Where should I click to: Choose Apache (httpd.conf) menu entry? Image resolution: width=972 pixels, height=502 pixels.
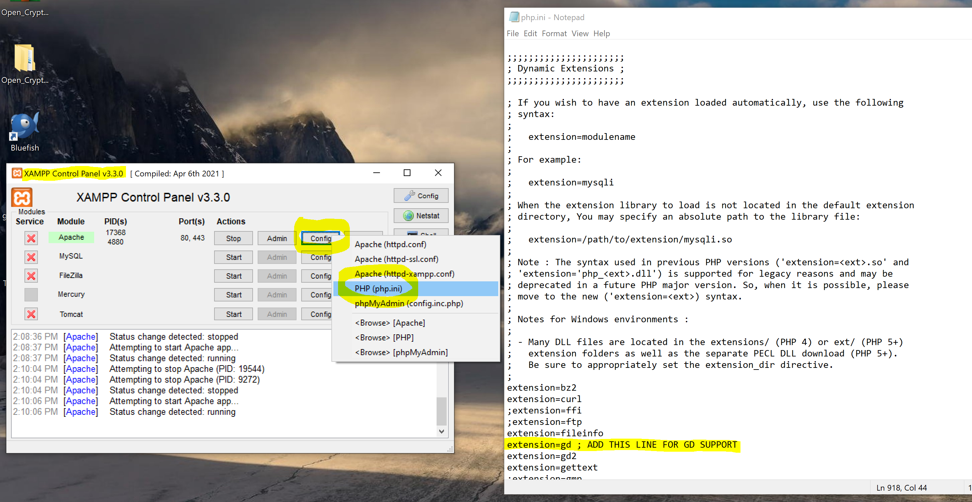coord(390,244)
